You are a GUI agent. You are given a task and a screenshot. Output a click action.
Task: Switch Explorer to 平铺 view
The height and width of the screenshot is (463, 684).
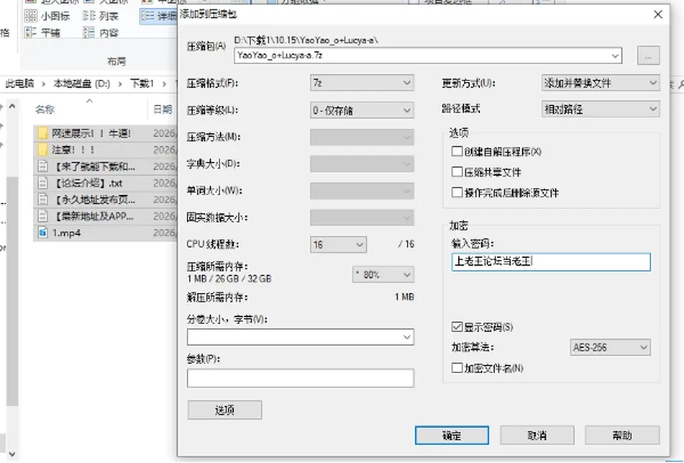tap(42, 33)
